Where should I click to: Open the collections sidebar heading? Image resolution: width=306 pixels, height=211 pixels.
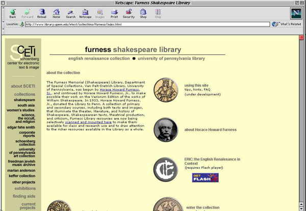24,94
